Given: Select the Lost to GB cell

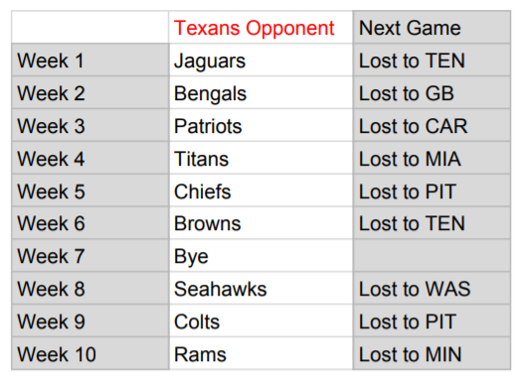Looking at the screenshot, I should tap(432, 92).
